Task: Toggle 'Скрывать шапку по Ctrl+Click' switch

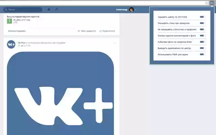Action: click(202, 17)
